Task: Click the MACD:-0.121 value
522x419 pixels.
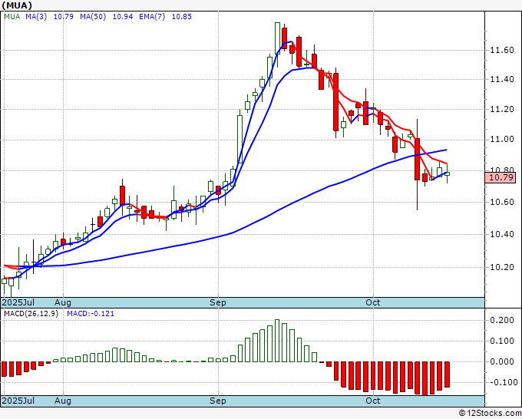Action: click(91, 314)
